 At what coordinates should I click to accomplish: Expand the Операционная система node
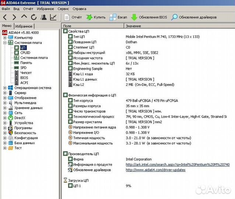pyautogui.click(x=5, y=88)
